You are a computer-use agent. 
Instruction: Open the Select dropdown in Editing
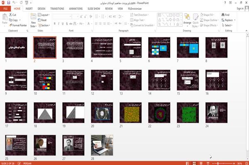(227, 25)
